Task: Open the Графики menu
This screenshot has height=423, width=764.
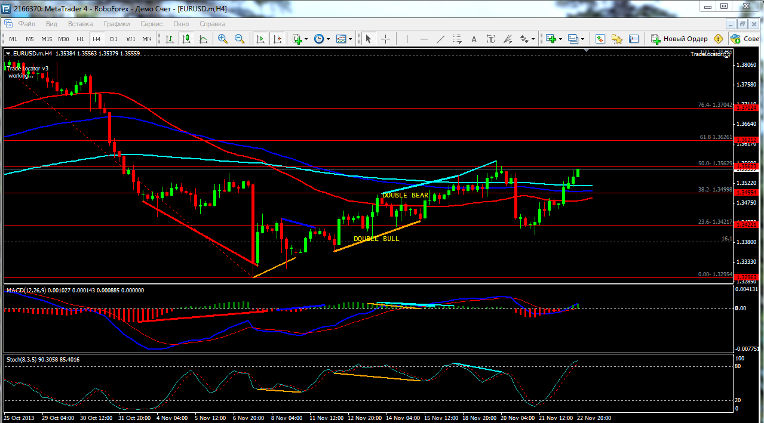Action: click(117, 24)
